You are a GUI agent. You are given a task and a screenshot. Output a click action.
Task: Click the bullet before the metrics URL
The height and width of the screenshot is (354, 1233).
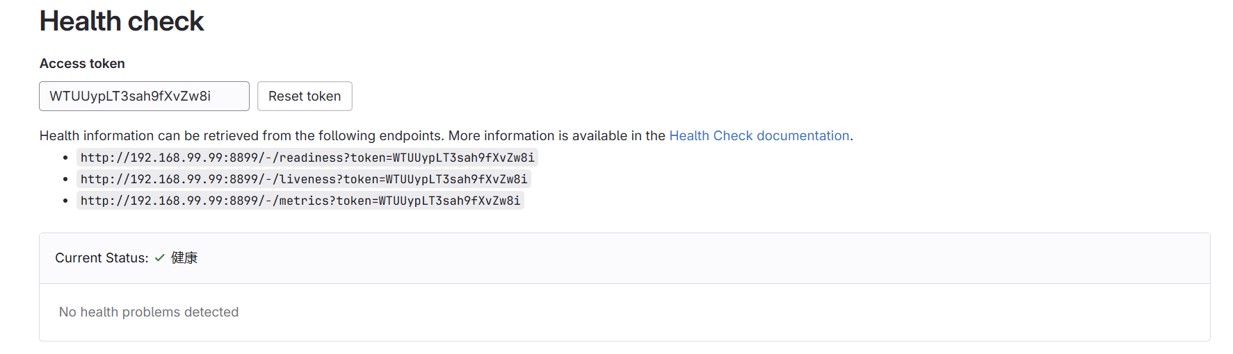point(65,201)
